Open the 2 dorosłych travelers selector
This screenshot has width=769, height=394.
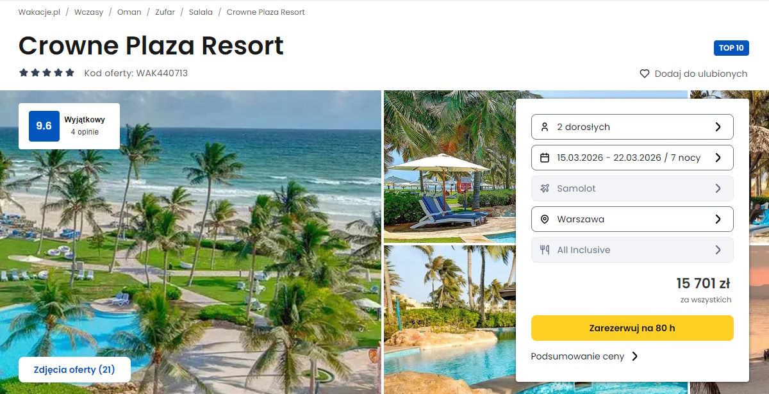point(632,127)
